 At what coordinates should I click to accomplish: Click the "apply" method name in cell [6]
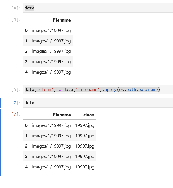[111, 90]
